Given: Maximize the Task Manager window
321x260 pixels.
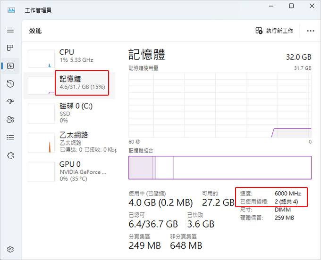Looking at the screenshot, I should 291,6.
